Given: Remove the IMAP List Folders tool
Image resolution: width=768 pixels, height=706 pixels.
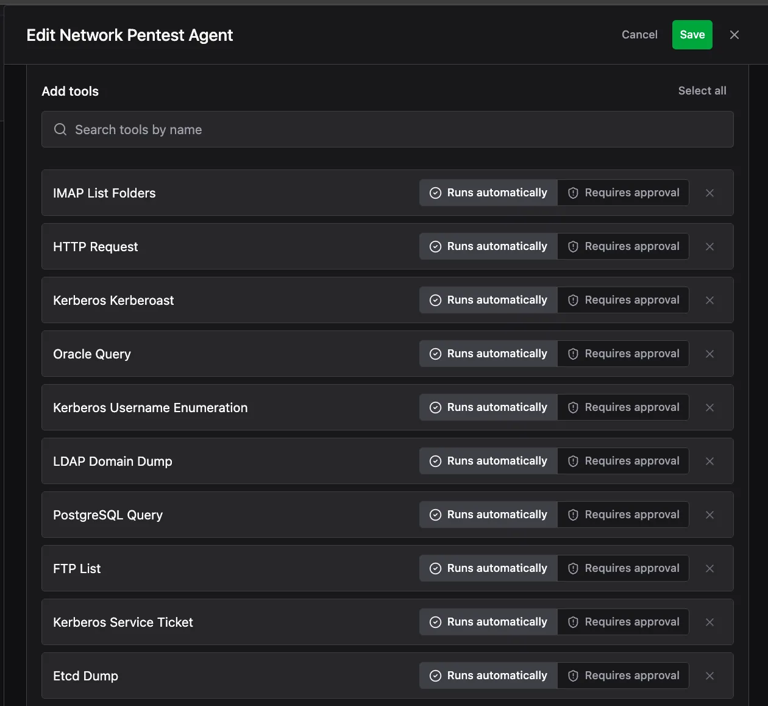Looking at the screenshot, I should (x=709, y=193).
